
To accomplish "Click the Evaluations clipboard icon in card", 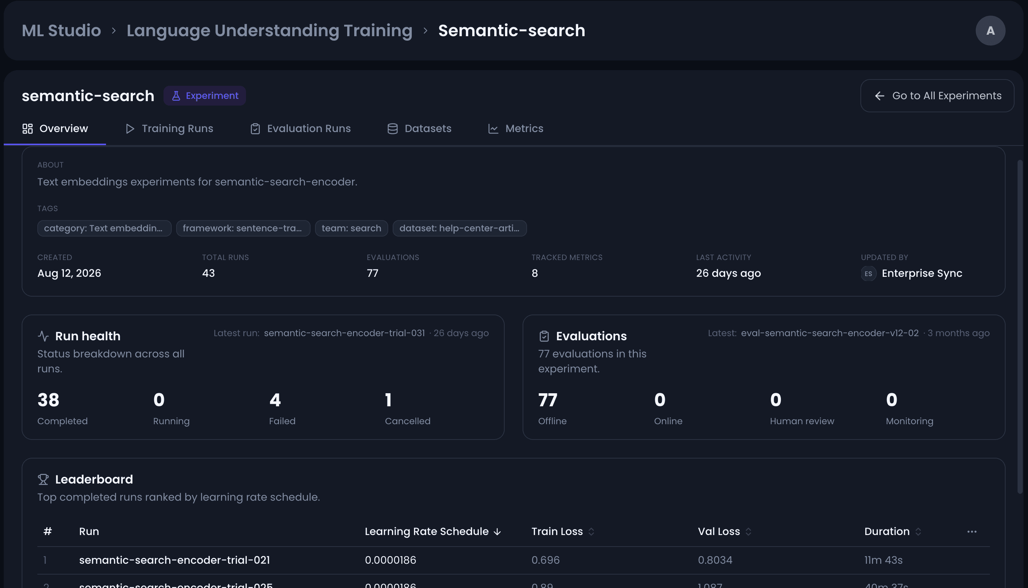I will 544,336.
